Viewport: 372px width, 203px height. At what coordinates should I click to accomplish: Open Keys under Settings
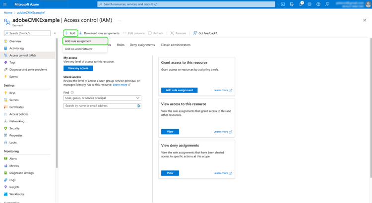pyautogui.click(x=12, y=93)
